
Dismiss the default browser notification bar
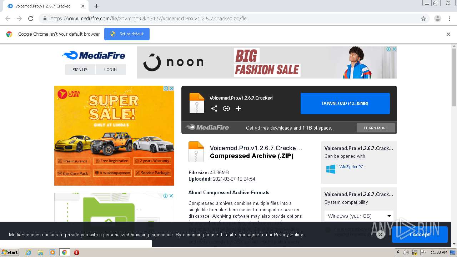point(448,34)
